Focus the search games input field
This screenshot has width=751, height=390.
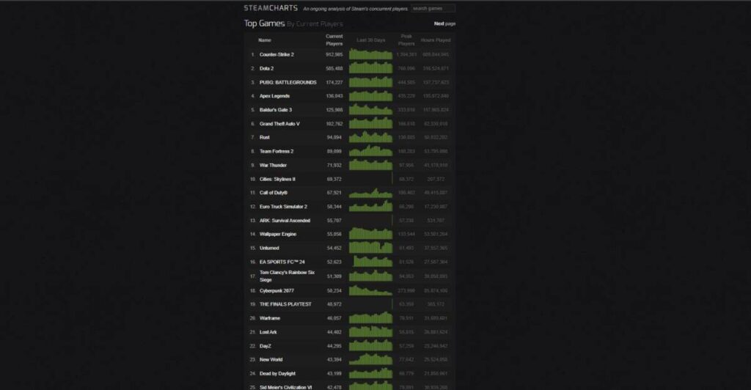[x=433, y=8]
